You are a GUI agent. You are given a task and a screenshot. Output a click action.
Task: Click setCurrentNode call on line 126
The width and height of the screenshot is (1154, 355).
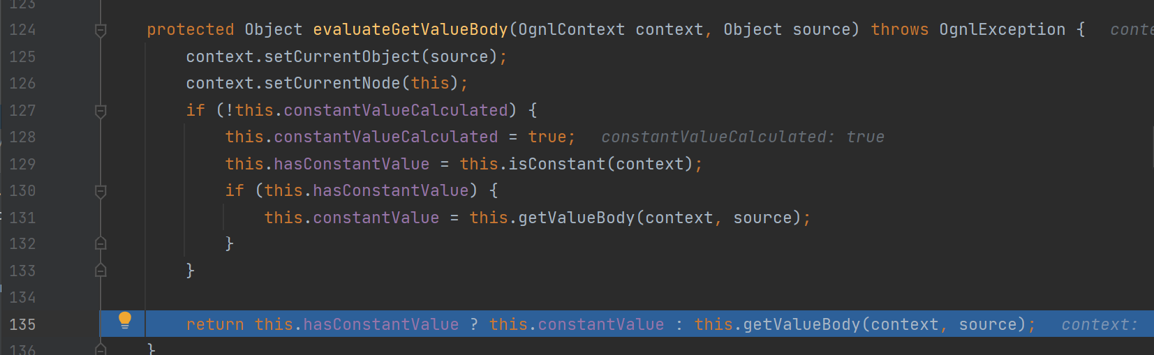coord(332,84)
